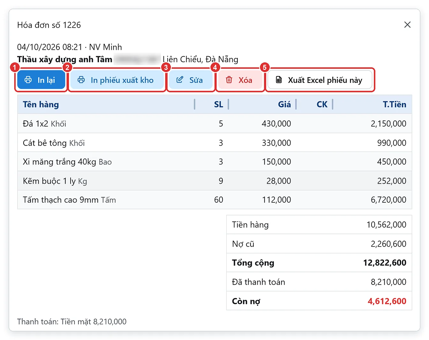429x340 pixels.
Task: Reprint the invoice with In lại
Action: click(41, 80)
